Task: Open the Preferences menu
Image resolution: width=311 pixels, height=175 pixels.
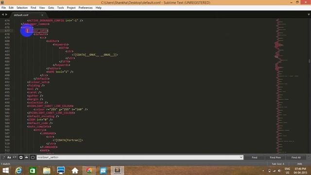Action: tap(86, 8)
